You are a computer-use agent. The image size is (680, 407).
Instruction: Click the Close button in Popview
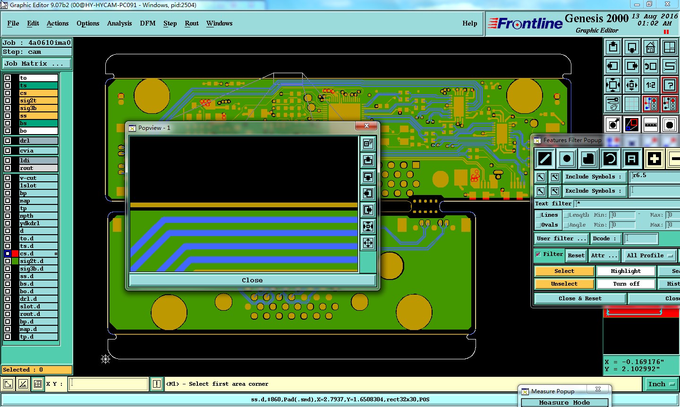coord(252,280)
